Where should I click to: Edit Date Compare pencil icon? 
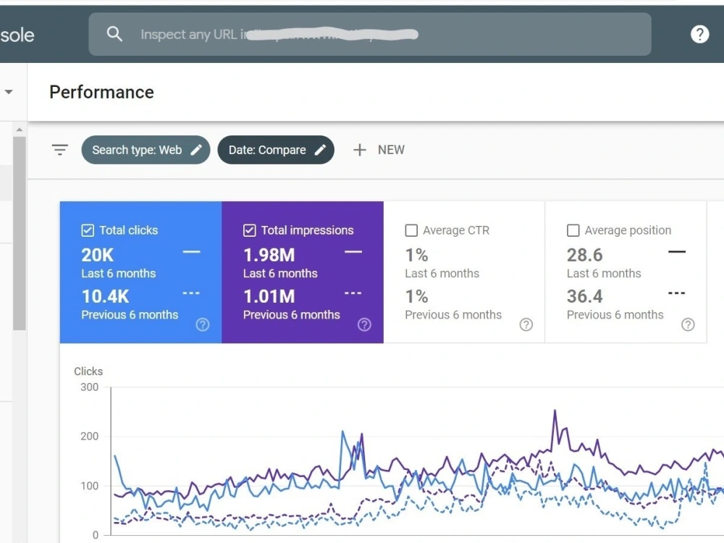pyautogui.click(x=320, y=150)
